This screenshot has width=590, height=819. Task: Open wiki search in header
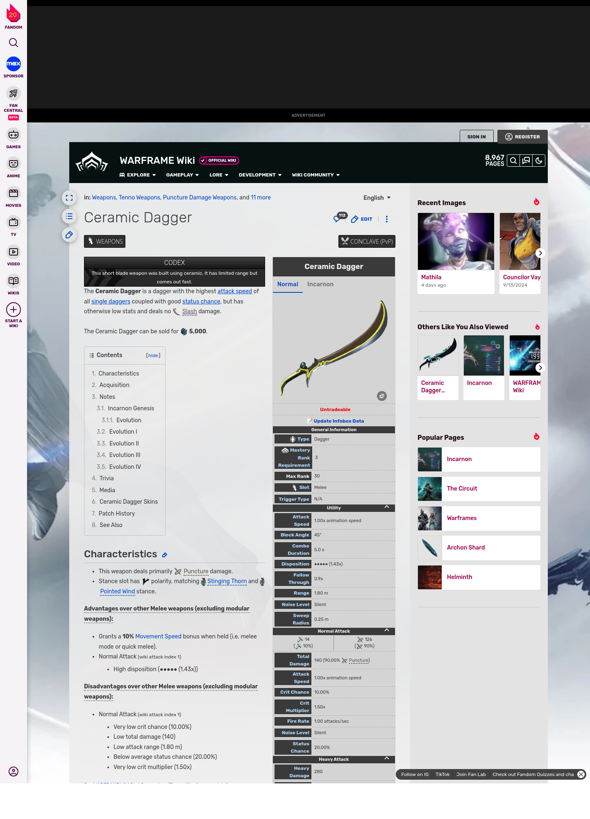point(513,161)
